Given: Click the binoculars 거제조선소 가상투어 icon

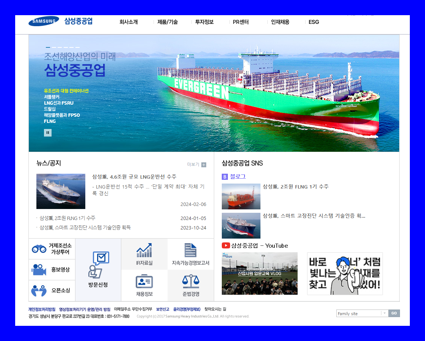Looking at the screenshot, I should point(39,249).
